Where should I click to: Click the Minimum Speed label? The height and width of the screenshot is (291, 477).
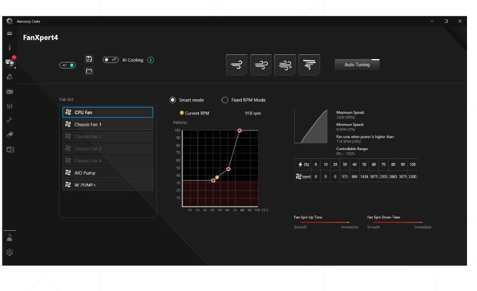[x=350, y=125]
